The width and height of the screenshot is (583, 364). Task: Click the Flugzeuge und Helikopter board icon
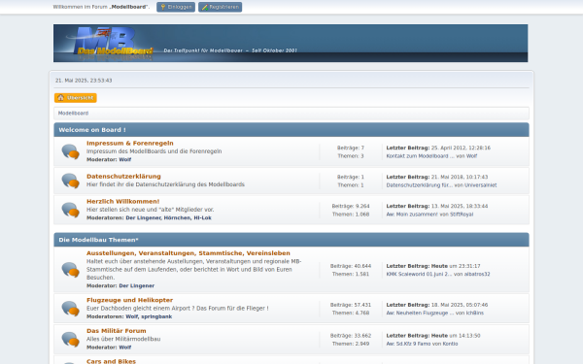tap(70, 309)
